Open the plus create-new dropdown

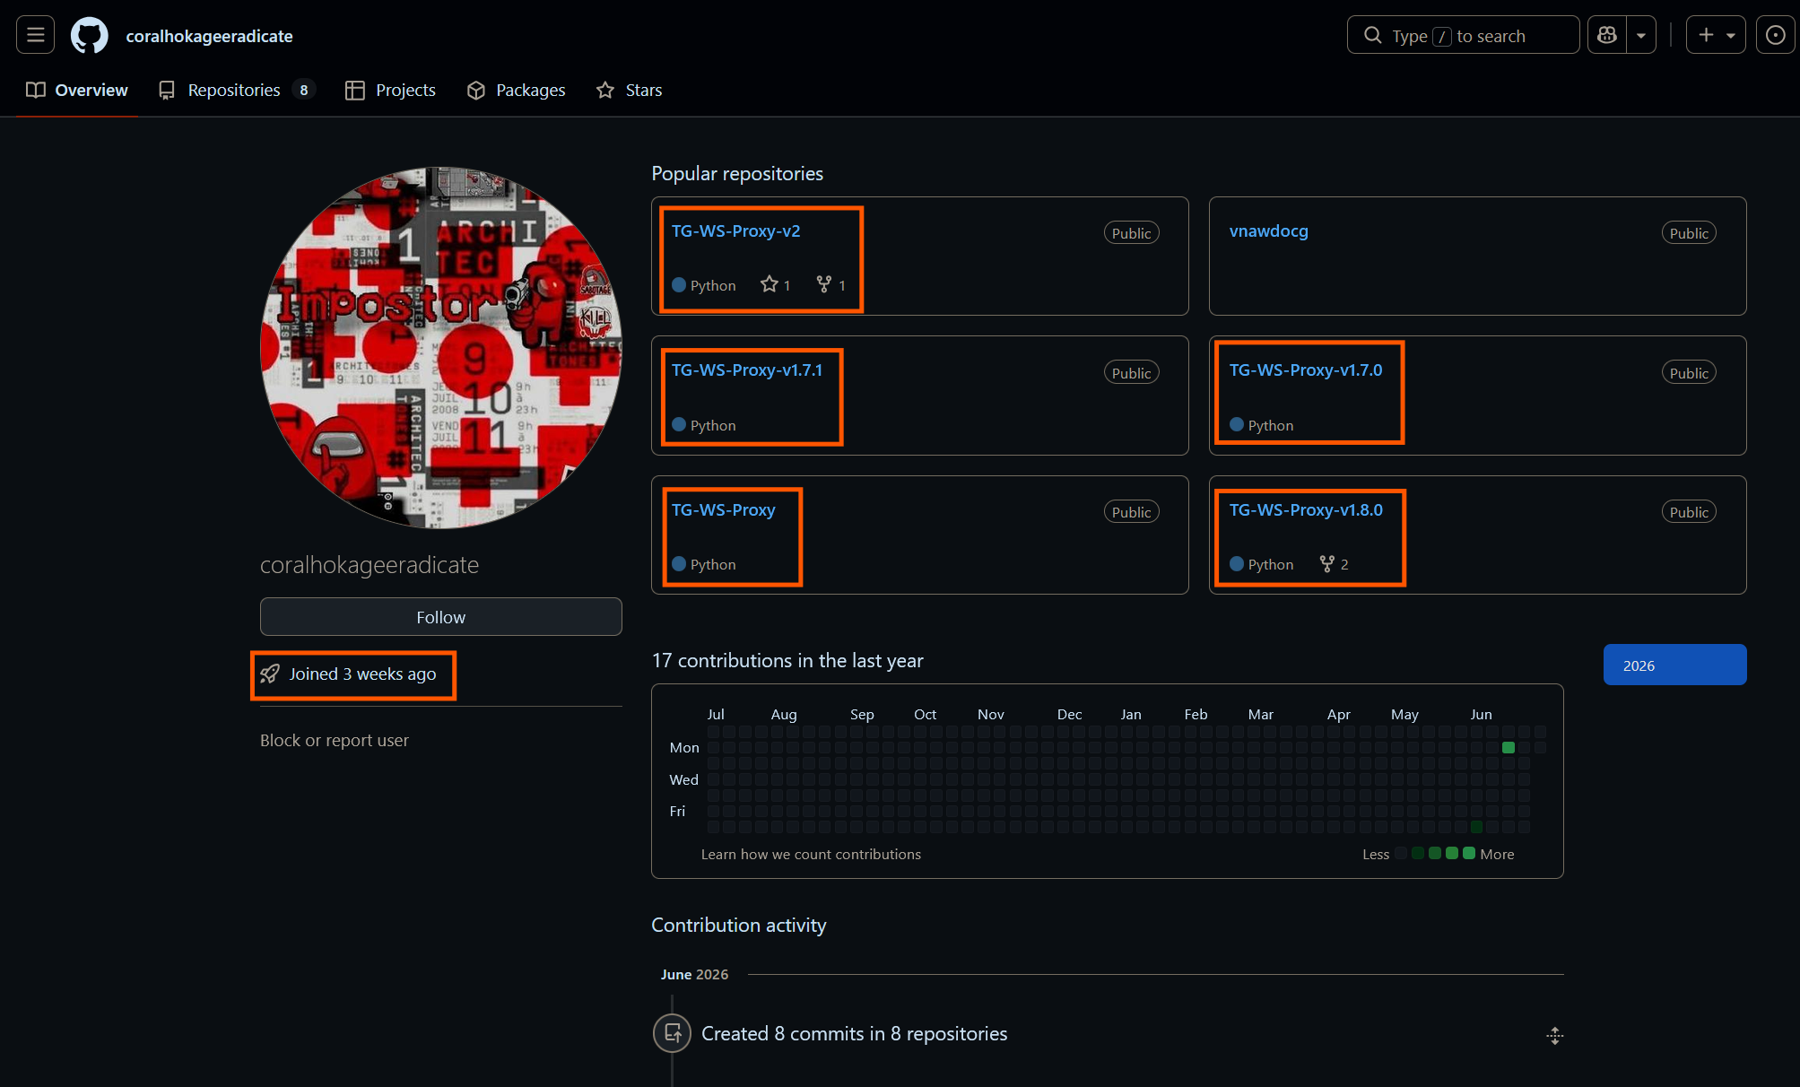[1715, 35]
